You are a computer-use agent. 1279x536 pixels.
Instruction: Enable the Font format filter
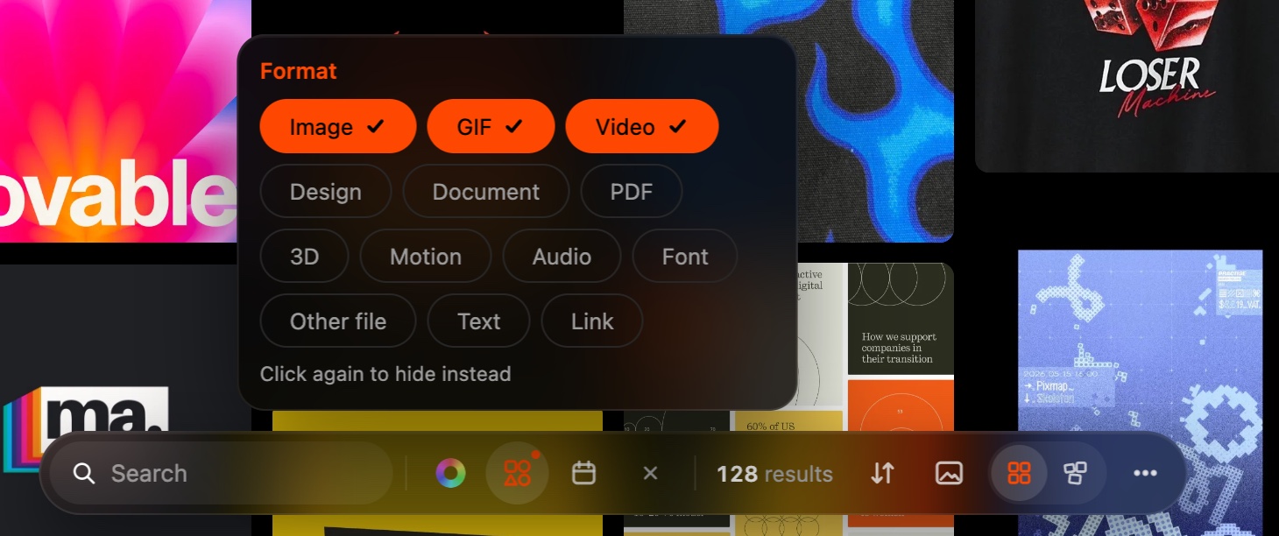685,257
